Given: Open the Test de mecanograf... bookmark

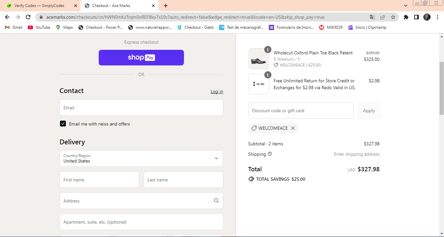Looking at the screenshot, I should 241,27.
